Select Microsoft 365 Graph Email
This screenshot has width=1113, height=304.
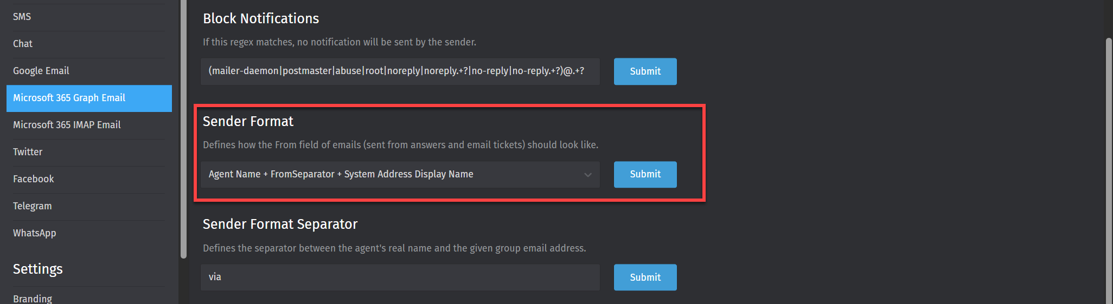[x=89, y=98]
